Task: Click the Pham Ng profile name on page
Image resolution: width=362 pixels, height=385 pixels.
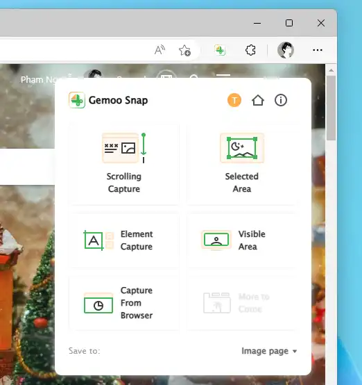Action: click(39, 79)
